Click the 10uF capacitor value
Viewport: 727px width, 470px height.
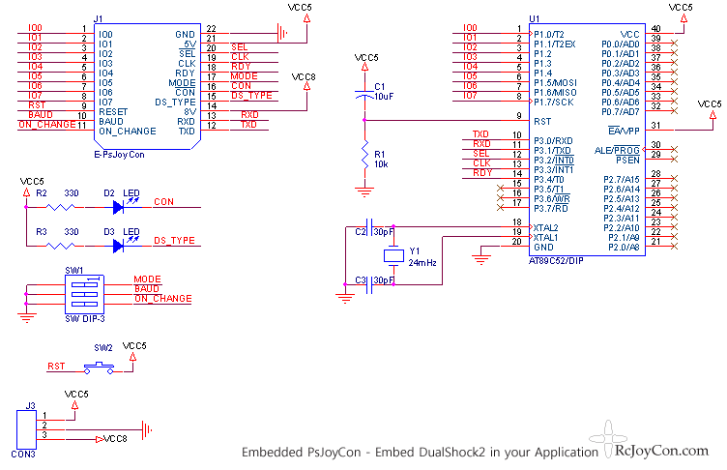pyautogui.click(x=384, y=97)
